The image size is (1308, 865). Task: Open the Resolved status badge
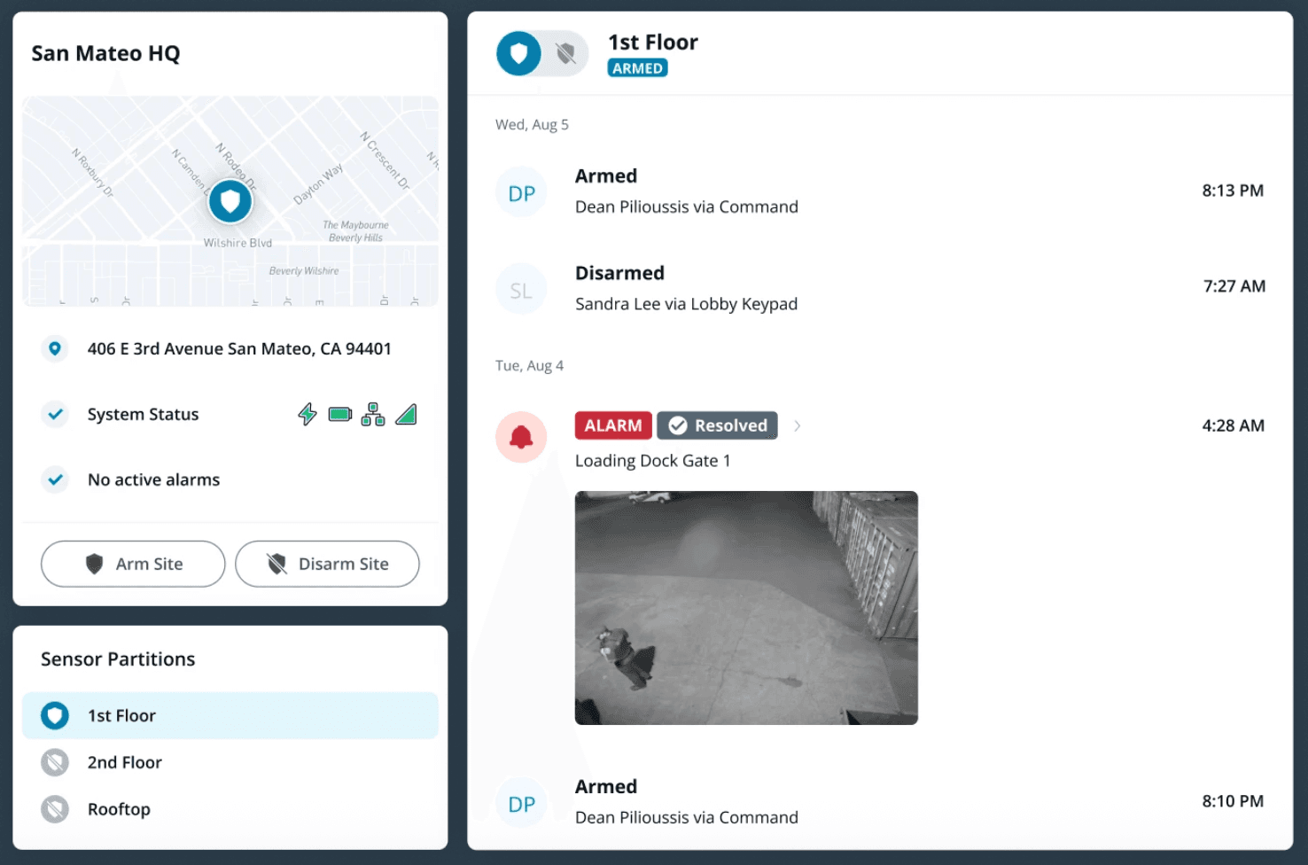718,425
